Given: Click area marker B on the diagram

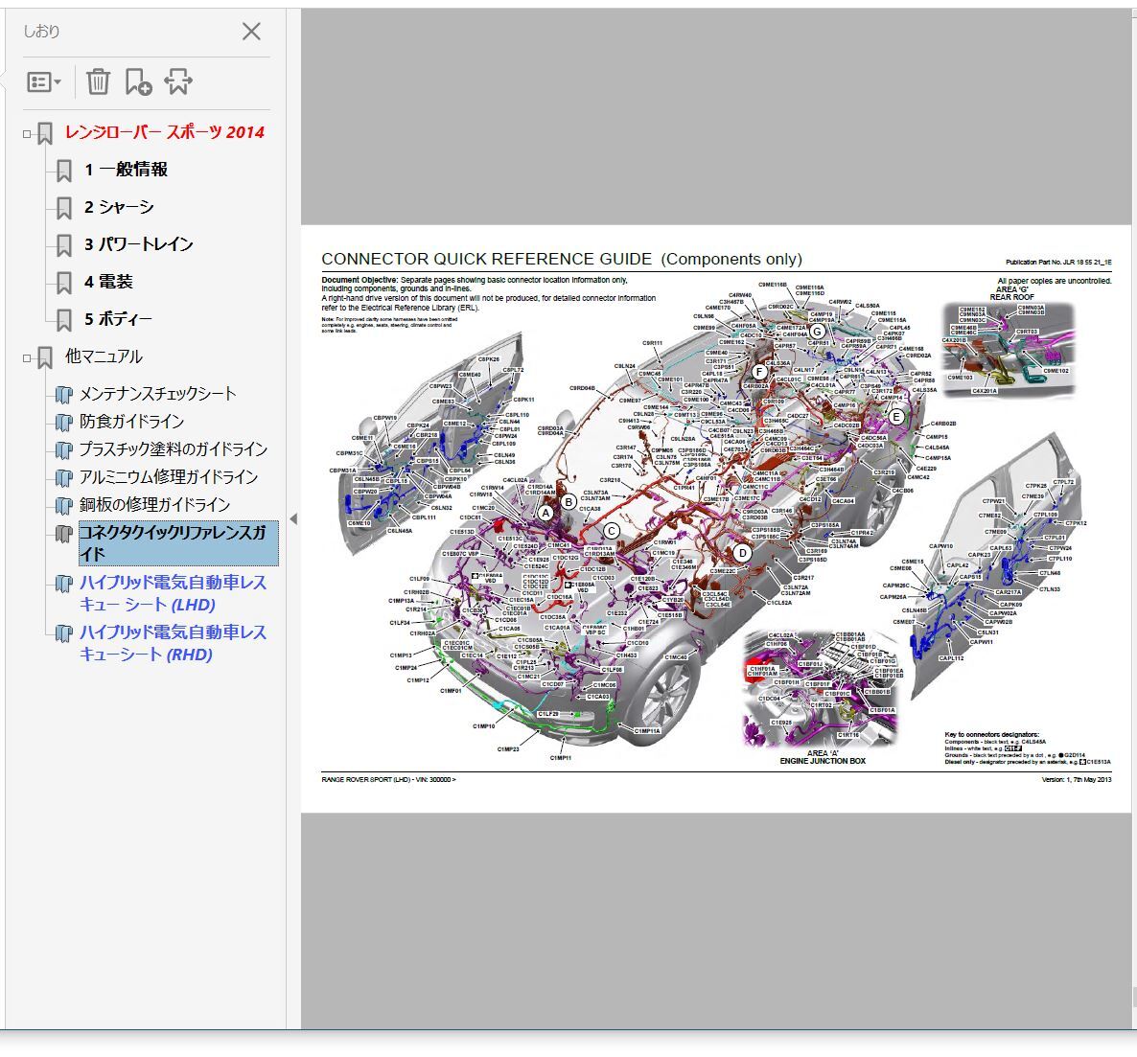Looking at the screenshot, I should point(569,502).
